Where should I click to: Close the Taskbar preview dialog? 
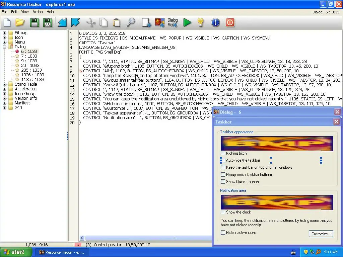(336, 122)
